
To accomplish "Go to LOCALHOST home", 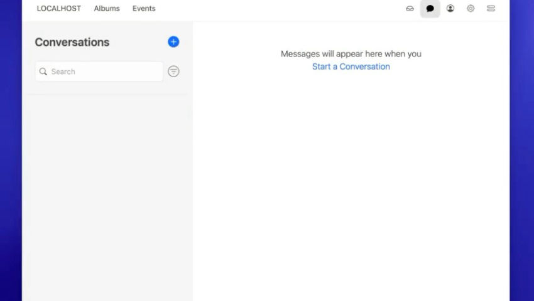I will coord(58,9).
